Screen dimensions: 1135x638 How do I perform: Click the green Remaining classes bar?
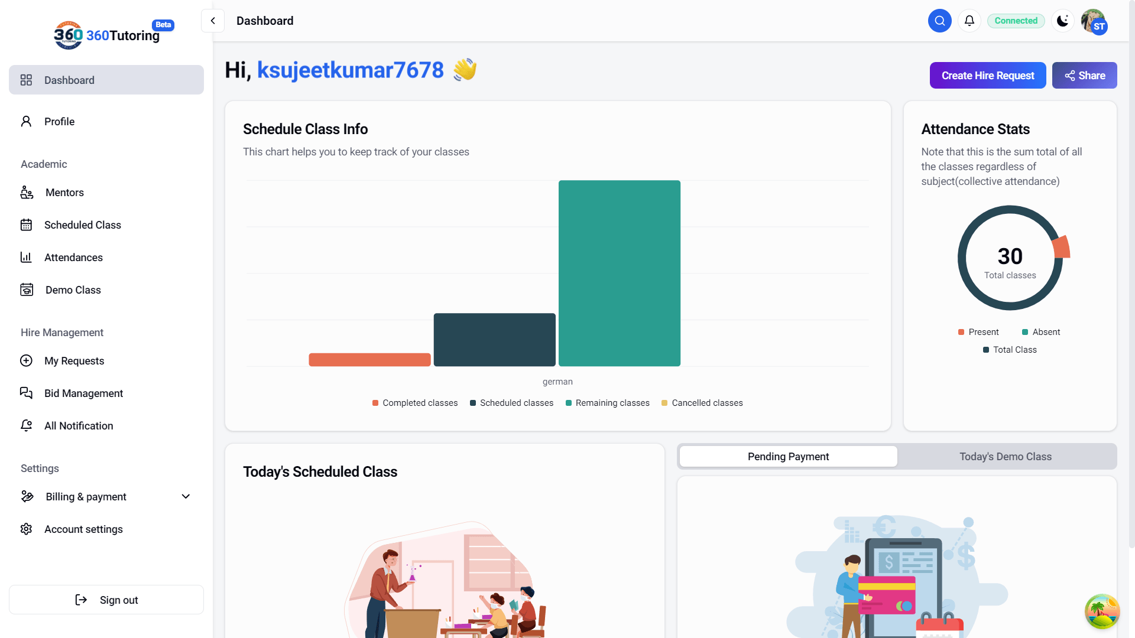pos(619,273)
